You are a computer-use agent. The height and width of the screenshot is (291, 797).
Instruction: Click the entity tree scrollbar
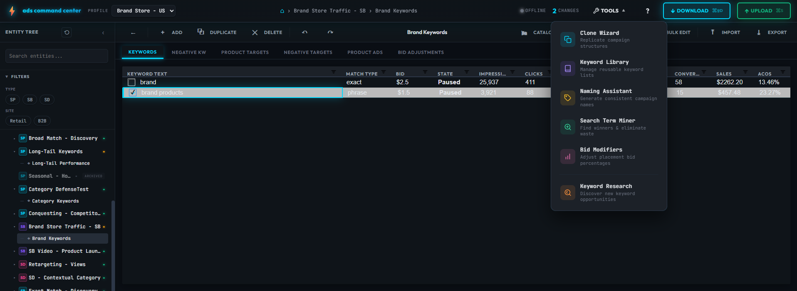113,245
